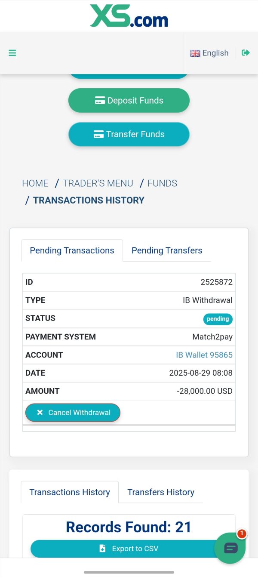This screenshot has width=258, height=577.
Task: Click the FUNDS breadcrumb link
Action: [162, 183]
